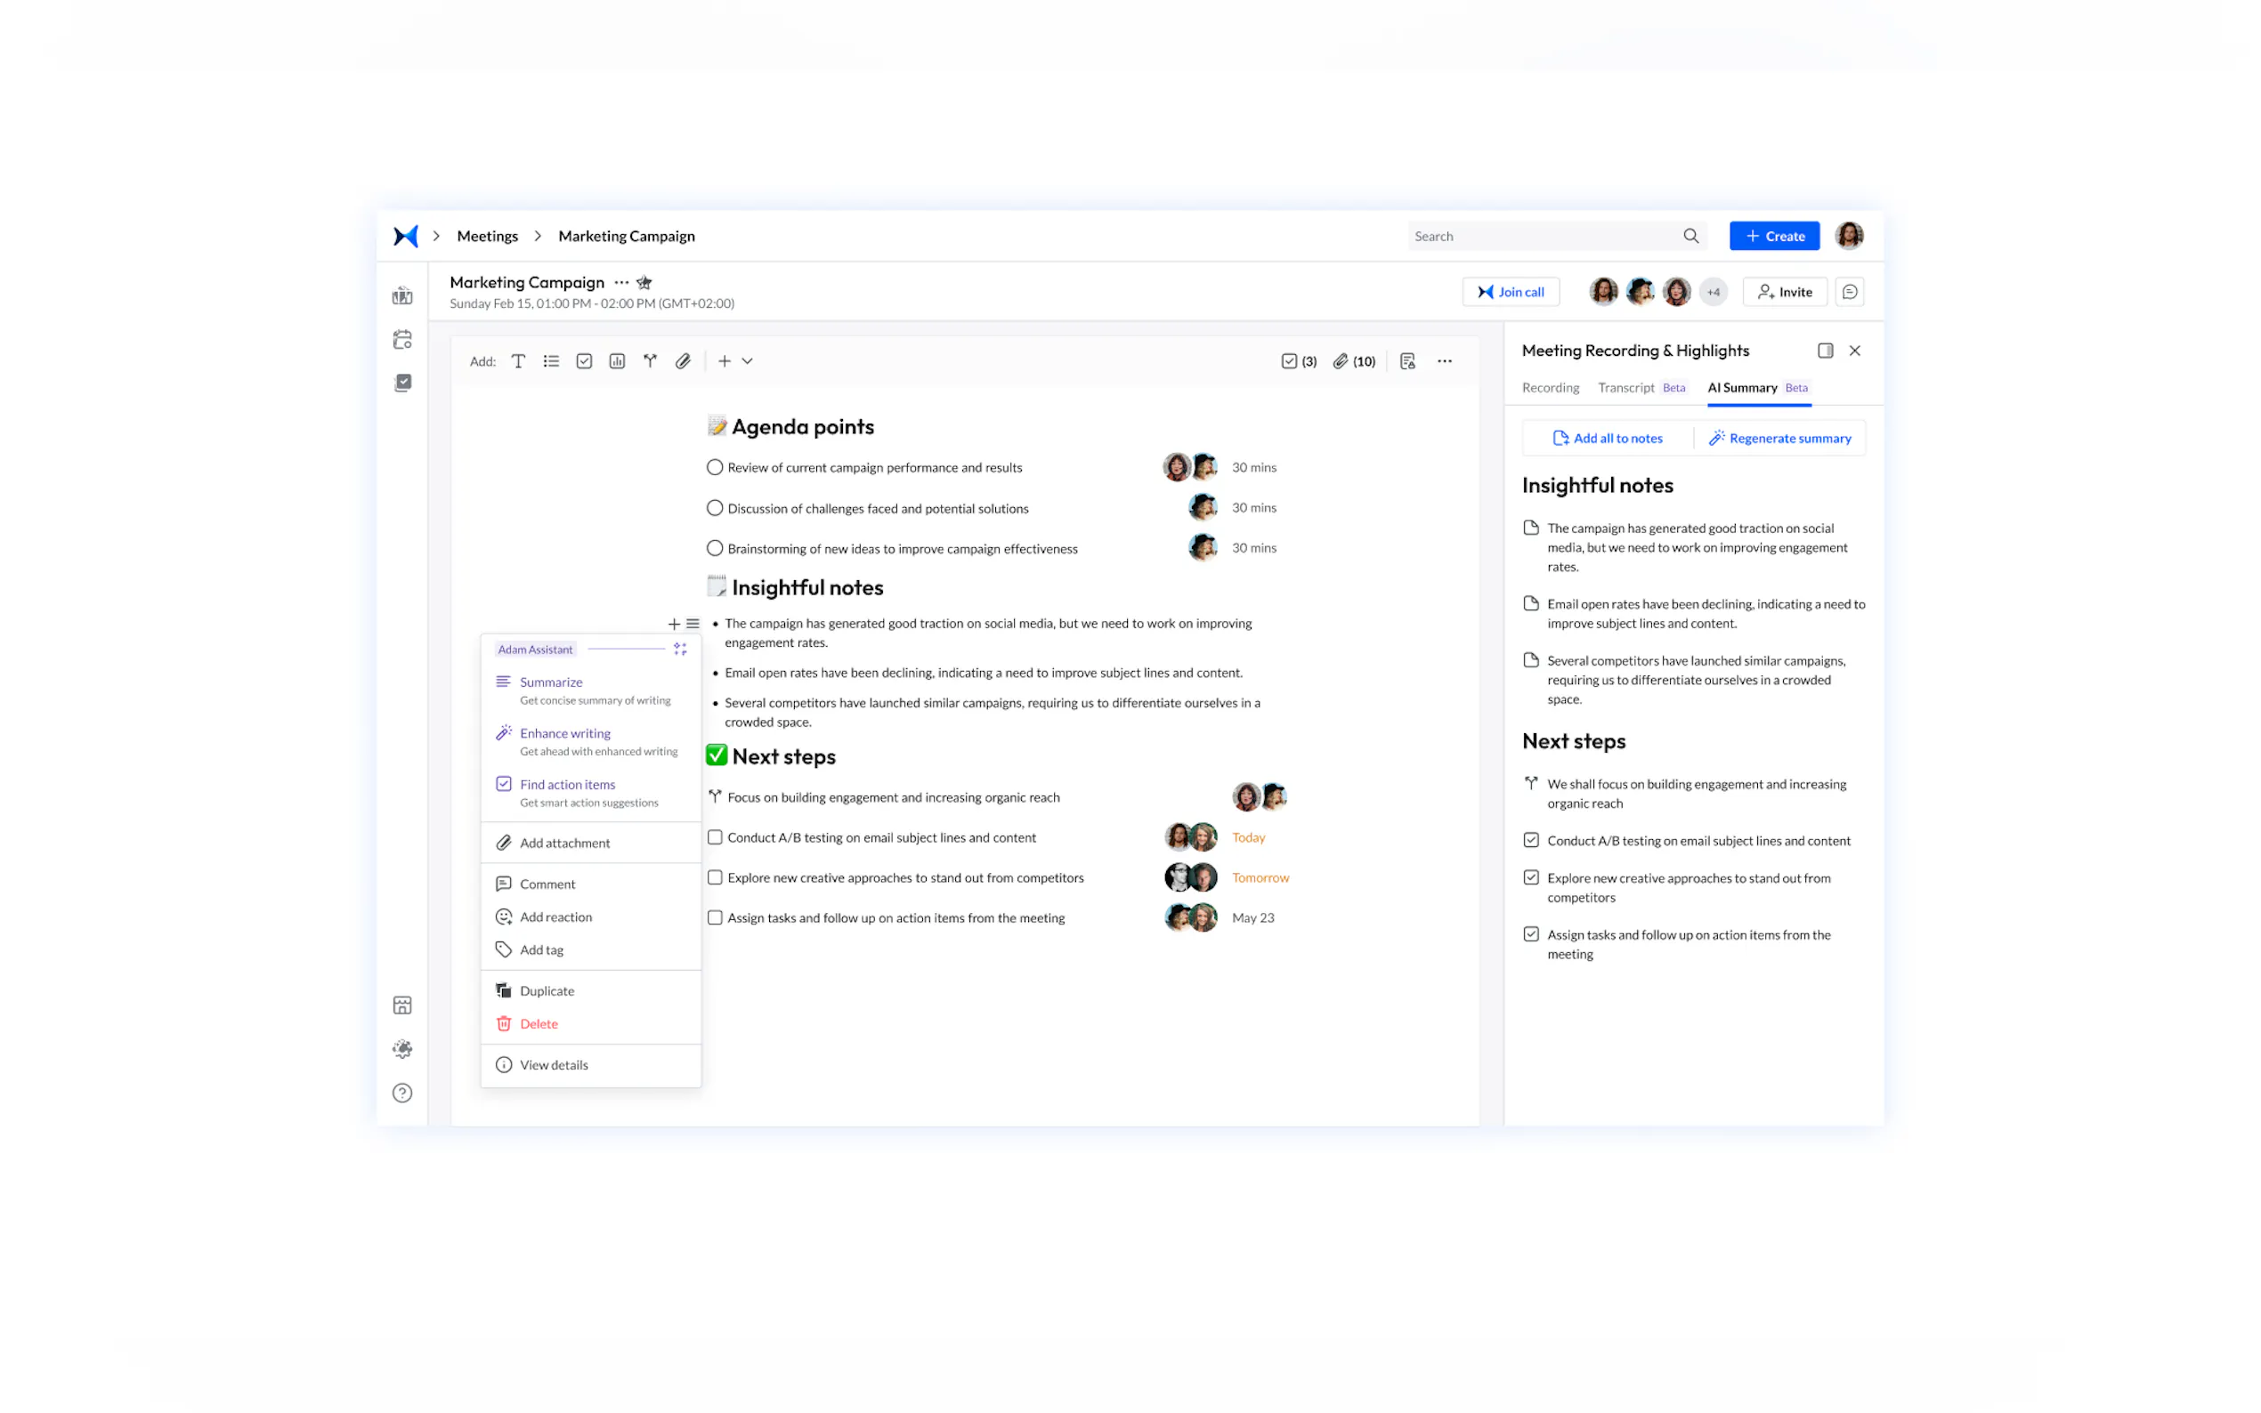This screenshot has height=1413, width=2261.
Task: Mark 'Review of current campaign performance' agenda circle
Action: [715, 467]
